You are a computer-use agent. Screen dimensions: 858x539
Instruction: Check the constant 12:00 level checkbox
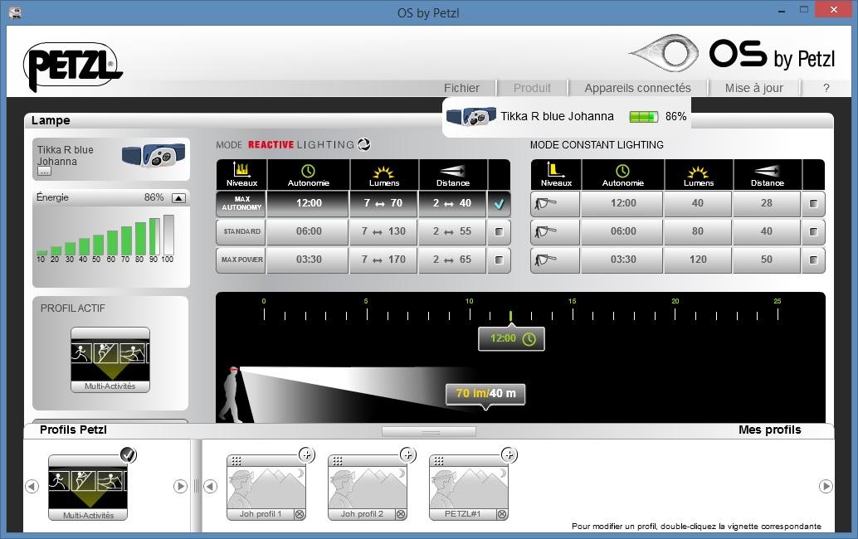tap(813, 204)
